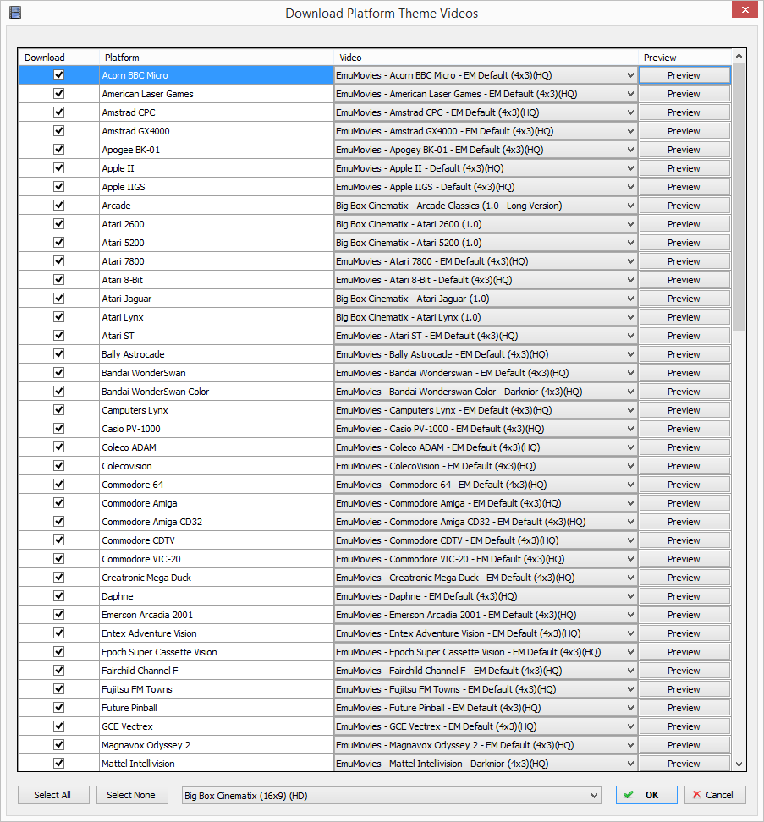The width and height of the screenshot is (764, 822).
Task: Select the Commodore Amiga platform cell
Action: 217,503
